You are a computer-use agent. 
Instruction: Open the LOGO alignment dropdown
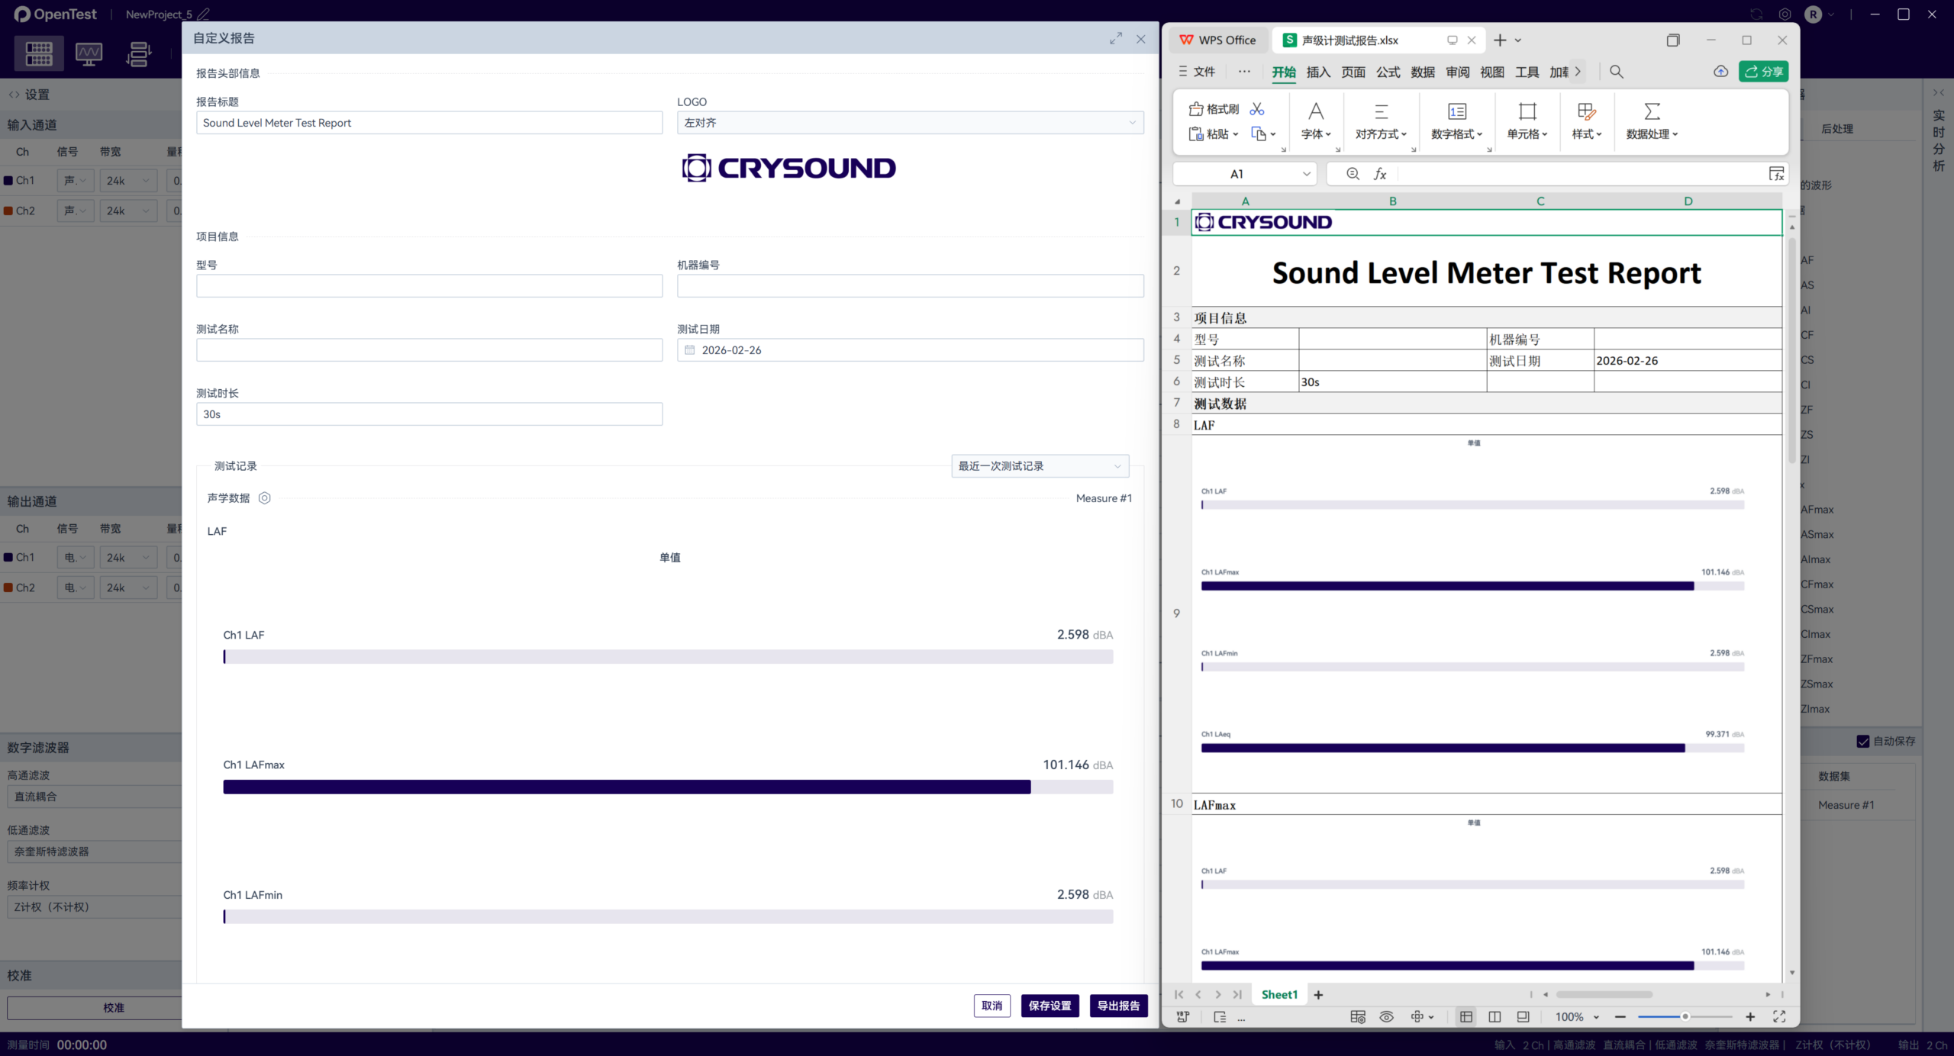tap(910, 123)
